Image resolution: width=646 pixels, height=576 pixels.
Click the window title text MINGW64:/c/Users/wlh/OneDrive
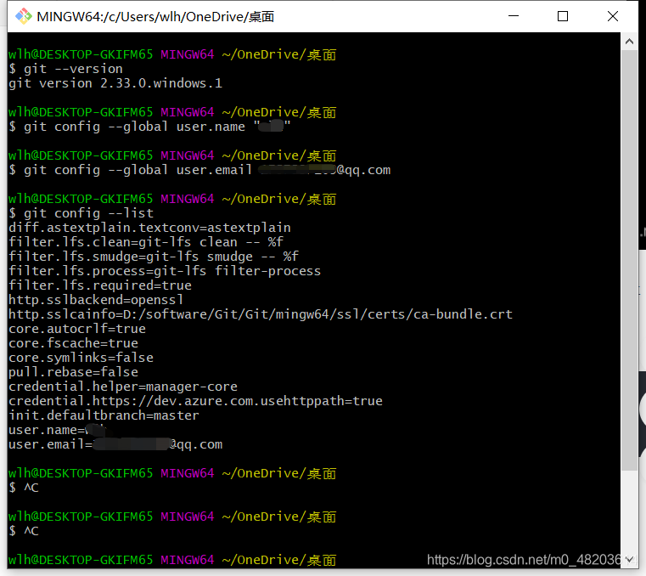click(154, 16)
